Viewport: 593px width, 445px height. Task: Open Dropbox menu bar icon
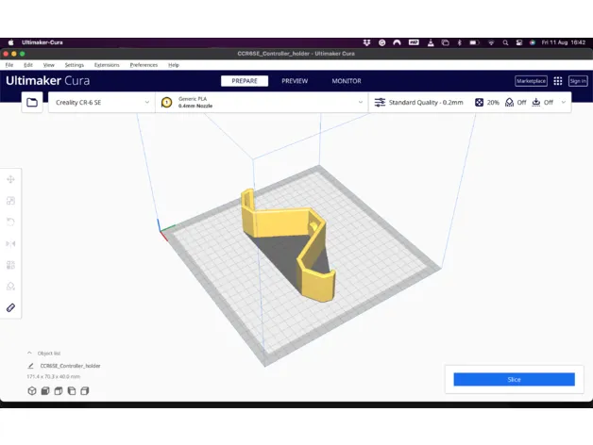(366, 42)
